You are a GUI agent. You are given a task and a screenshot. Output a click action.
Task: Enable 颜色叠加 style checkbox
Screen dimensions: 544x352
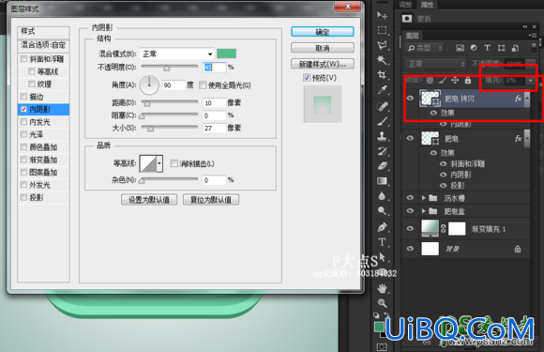click(x=23, y=146)
